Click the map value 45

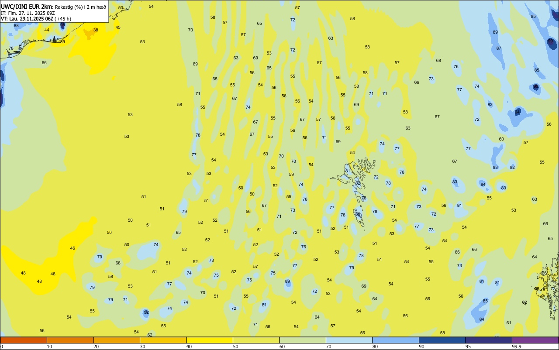point(118,27)
